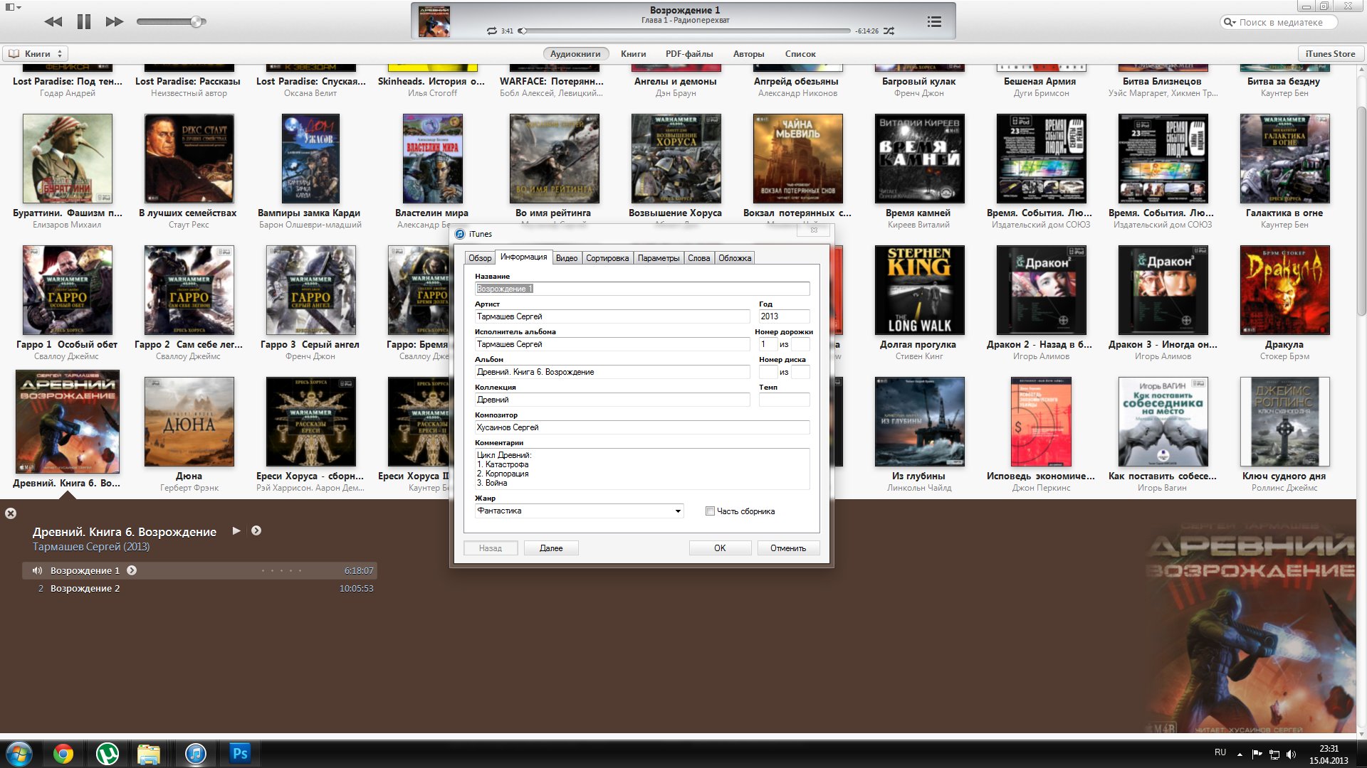Click the Action Center flag icon
Image resolution: width=1367 pixels, height=768 pixels.
point(1257,754)
